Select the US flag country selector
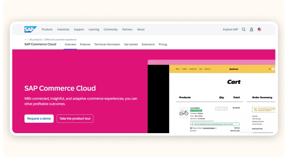The width and height of the screenshot is (288, 157). point(259,30)
